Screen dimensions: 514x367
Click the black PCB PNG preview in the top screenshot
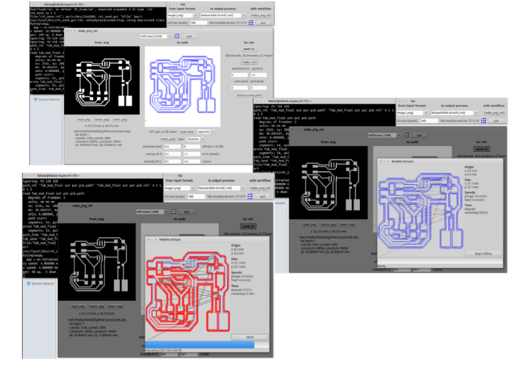pyautogui.click(x=102, y=80)
